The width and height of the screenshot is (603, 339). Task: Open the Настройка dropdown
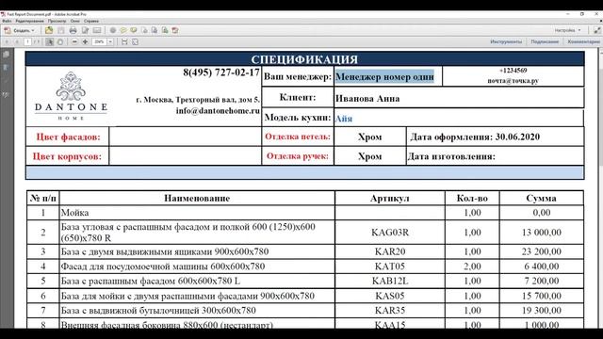click(567, 30)
